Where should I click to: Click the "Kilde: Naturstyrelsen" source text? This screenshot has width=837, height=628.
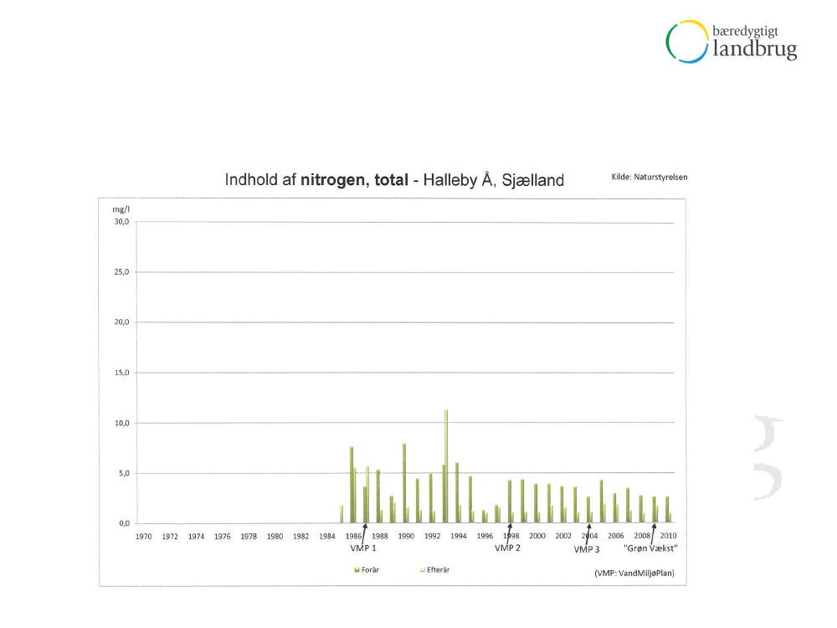coord(644,177)
